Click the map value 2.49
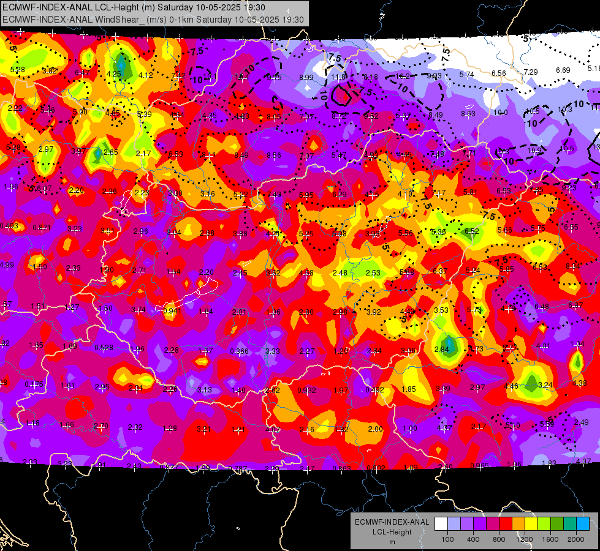 [582, 422]
